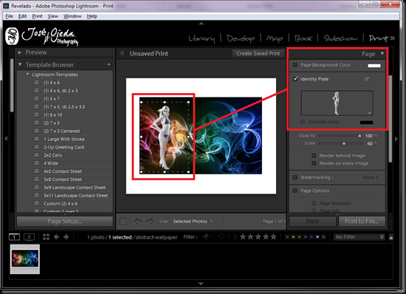Select 2-Up Greeting Card template
Image resolution: width=406 pixels, height=294 pixels.
click(63, 147)
